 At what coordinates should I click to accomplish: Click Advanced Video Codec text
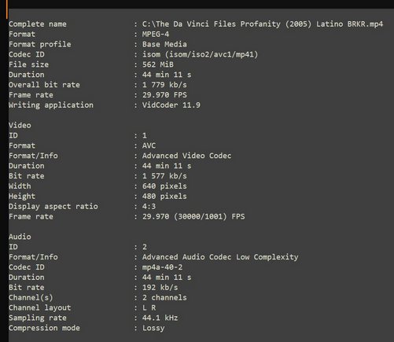click(x=187, y=156)
